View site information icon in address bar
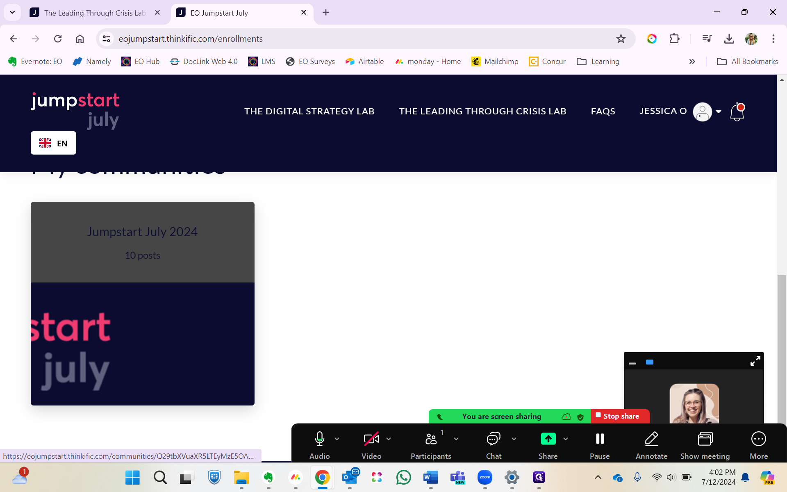The image size is (787, 492). click(106, 39)
